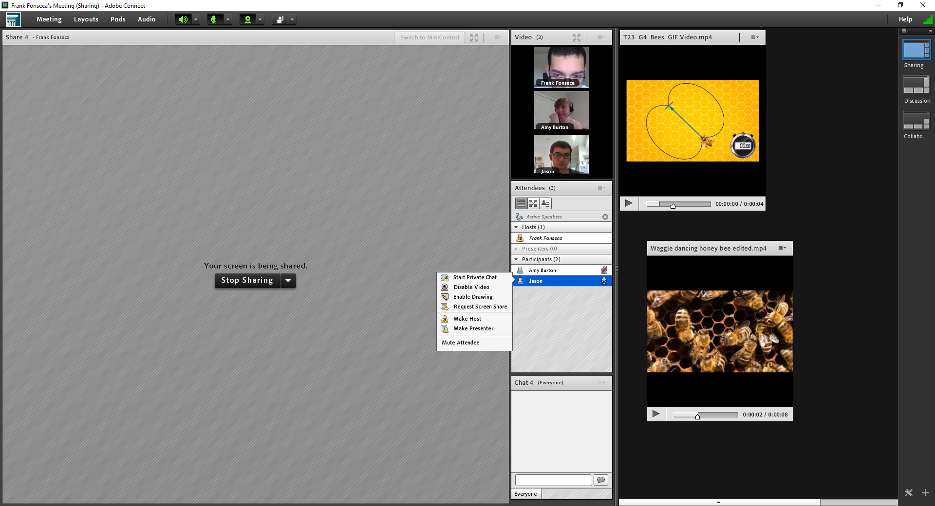Image resolution: width=935 pixels, height=506 pixels.
Task: Open the Layouts menu
Action: pyautogui.click(x=86, y=19)
